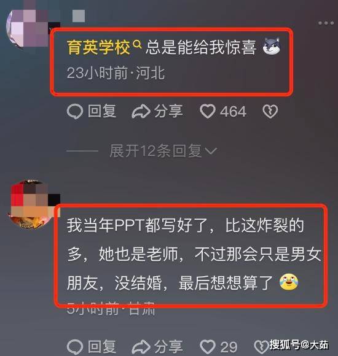Click the reply bubble icon under first comment
The width and height of the screenshot is (338, 356).
click(x=75, y=111)
